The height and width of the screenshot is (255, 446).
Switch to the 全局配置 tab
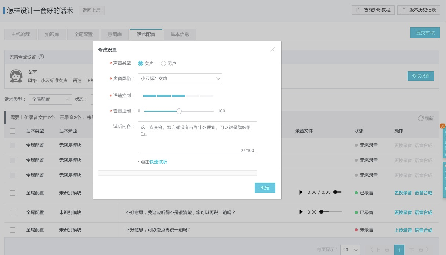(x=83, y=34)
